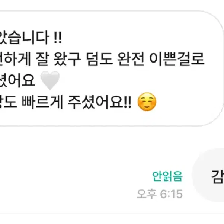The image size is (224, 224).
Task: Tap the top border of message bubble
Action: point(100,11)
